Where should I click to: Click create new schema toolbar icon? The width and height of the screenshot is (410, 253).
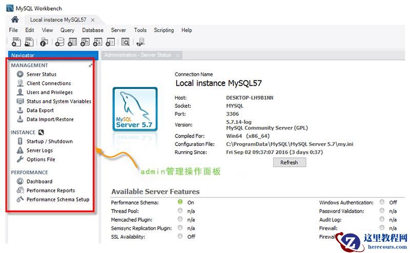pos(59,42)
